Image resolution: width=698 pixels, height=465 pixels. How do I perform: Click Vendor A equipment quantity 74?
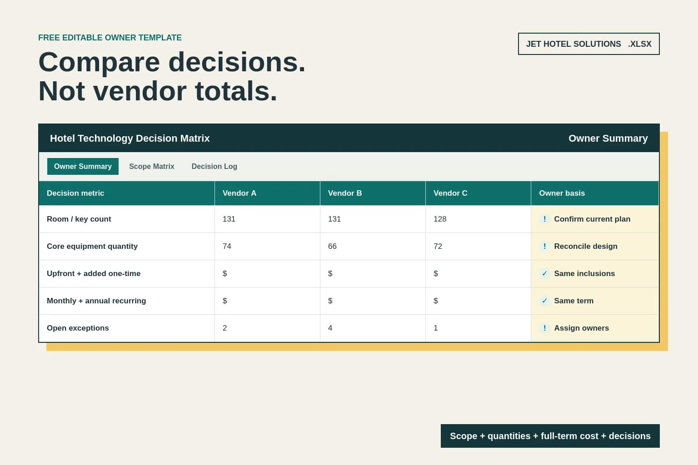[x=227, y=246]
